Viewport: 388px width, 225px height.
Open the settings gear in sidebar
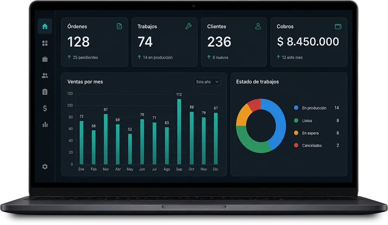tap(45, 166)
